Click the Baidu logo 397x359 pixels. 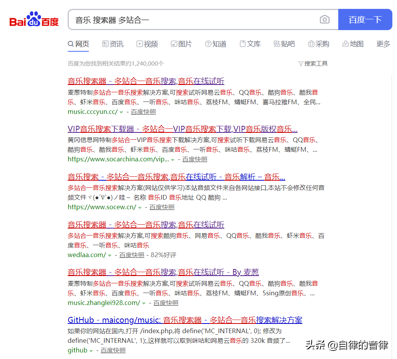click(x=34, y=19)
